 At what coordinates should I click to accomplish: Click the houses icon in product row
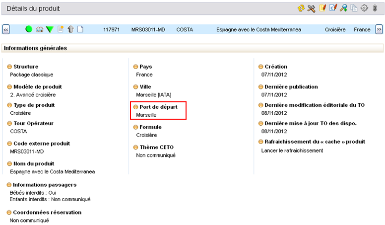[x=40, y=29]
